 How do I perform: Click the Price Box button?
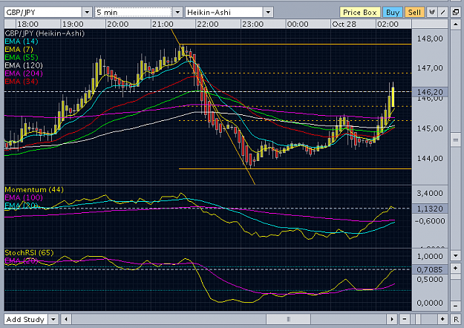pos(360,13)
